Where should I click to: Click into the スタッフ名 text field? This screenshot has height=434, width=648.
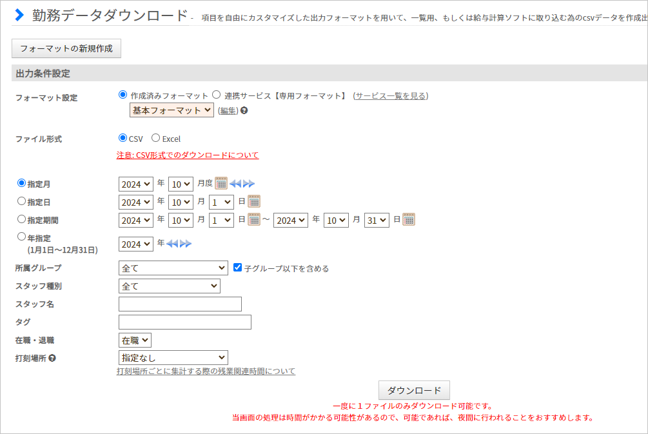[180, 304]
